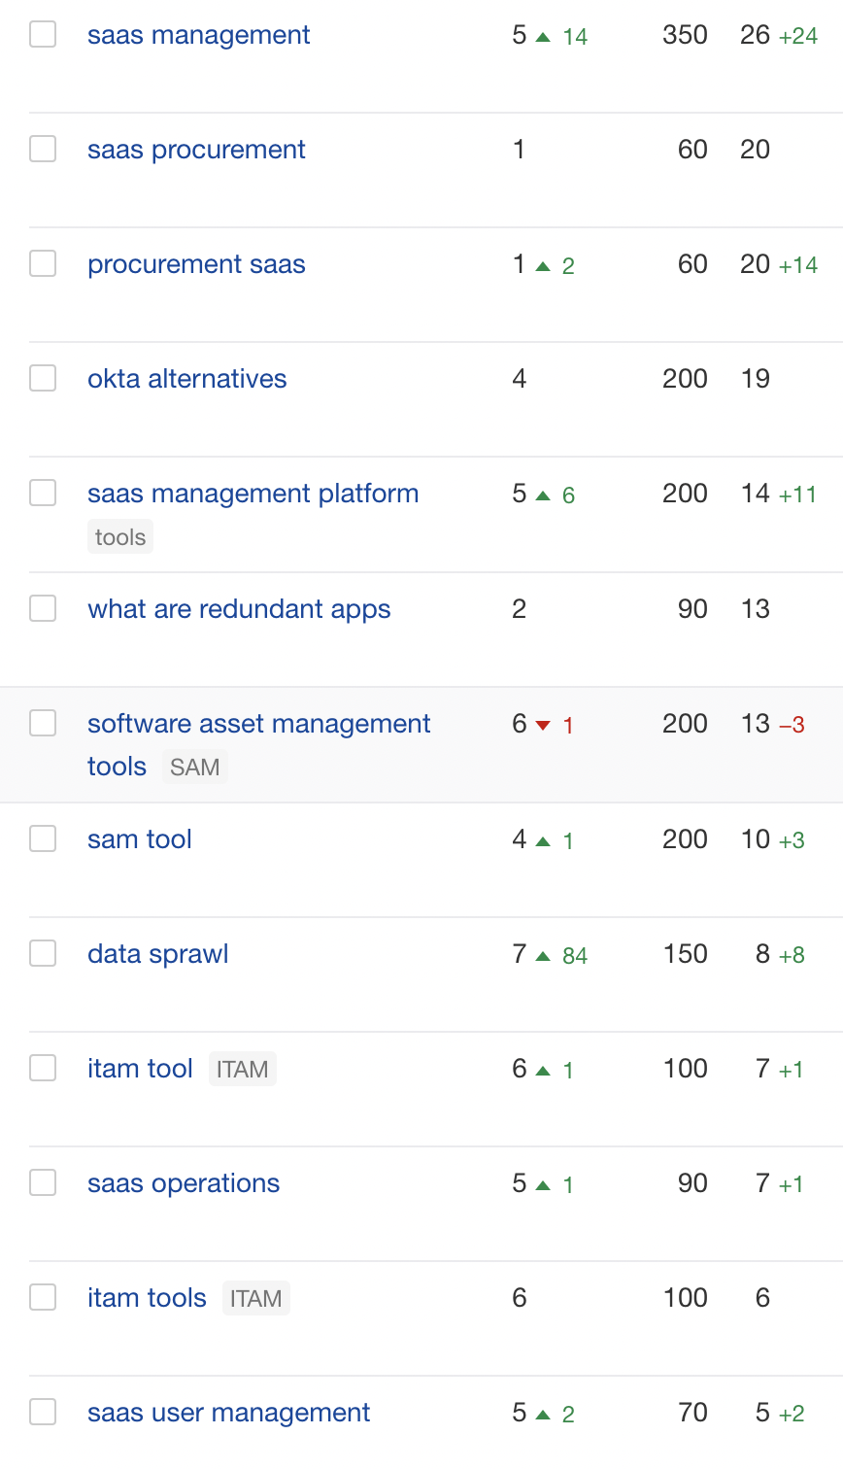Click the 'procurement saas' keyword link
Screen dimensions: 843x1469
(x=196, y=264)
